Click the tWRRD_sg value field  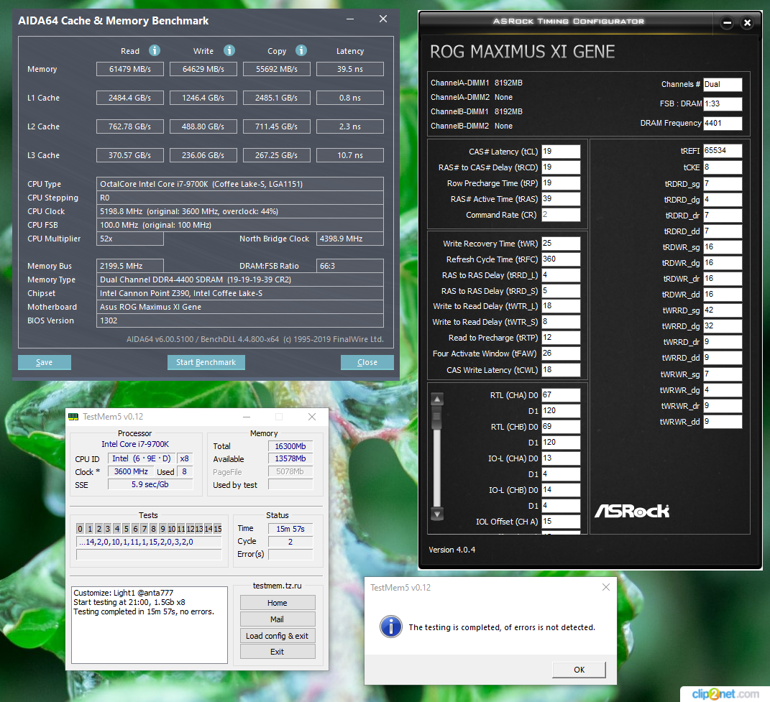pos(723,310)
